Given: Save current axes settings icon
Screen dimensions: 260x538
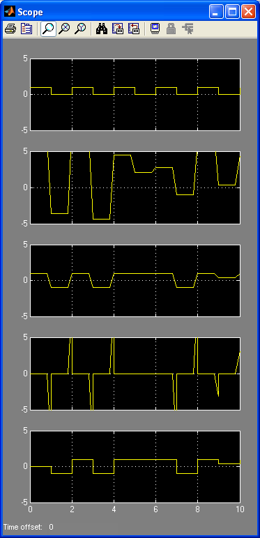Looking at the screenshot, I should click(x=118, y=29).
